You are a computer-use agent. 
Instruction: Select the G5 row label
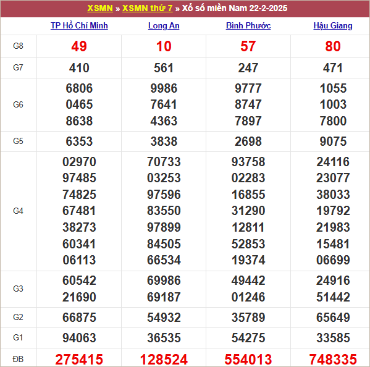click(18, 141)
